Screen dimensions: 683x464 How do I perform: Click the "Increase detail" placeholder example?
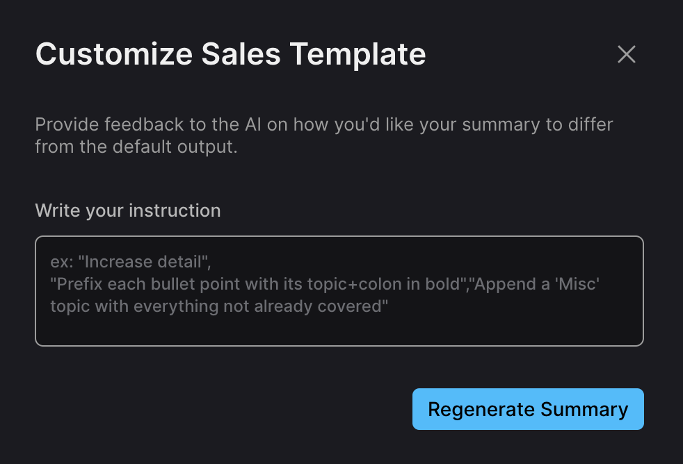[130, 263]
